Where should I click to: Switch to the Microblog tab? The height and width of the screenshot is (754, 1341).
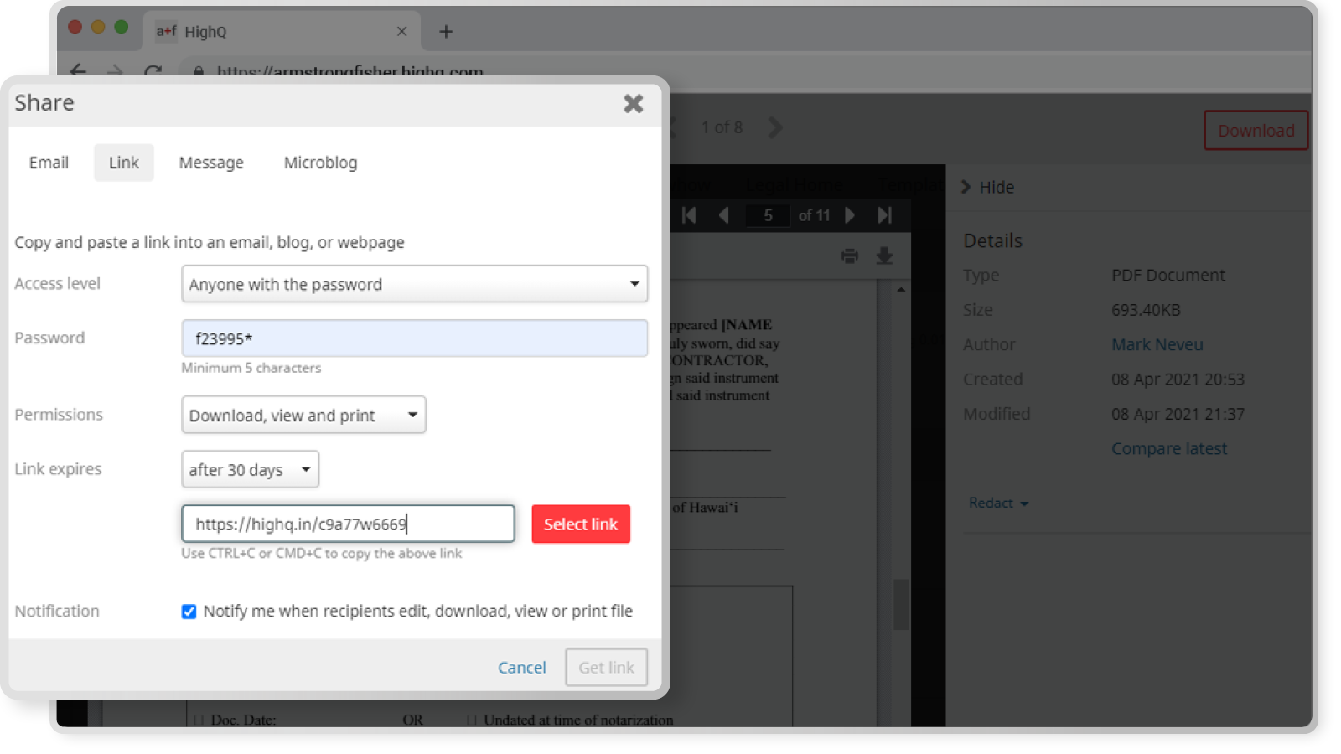point(320,163)
